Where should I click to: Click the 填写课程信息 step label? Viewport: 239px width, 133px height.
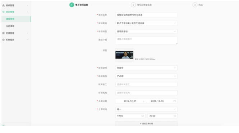tap(82, 5)
